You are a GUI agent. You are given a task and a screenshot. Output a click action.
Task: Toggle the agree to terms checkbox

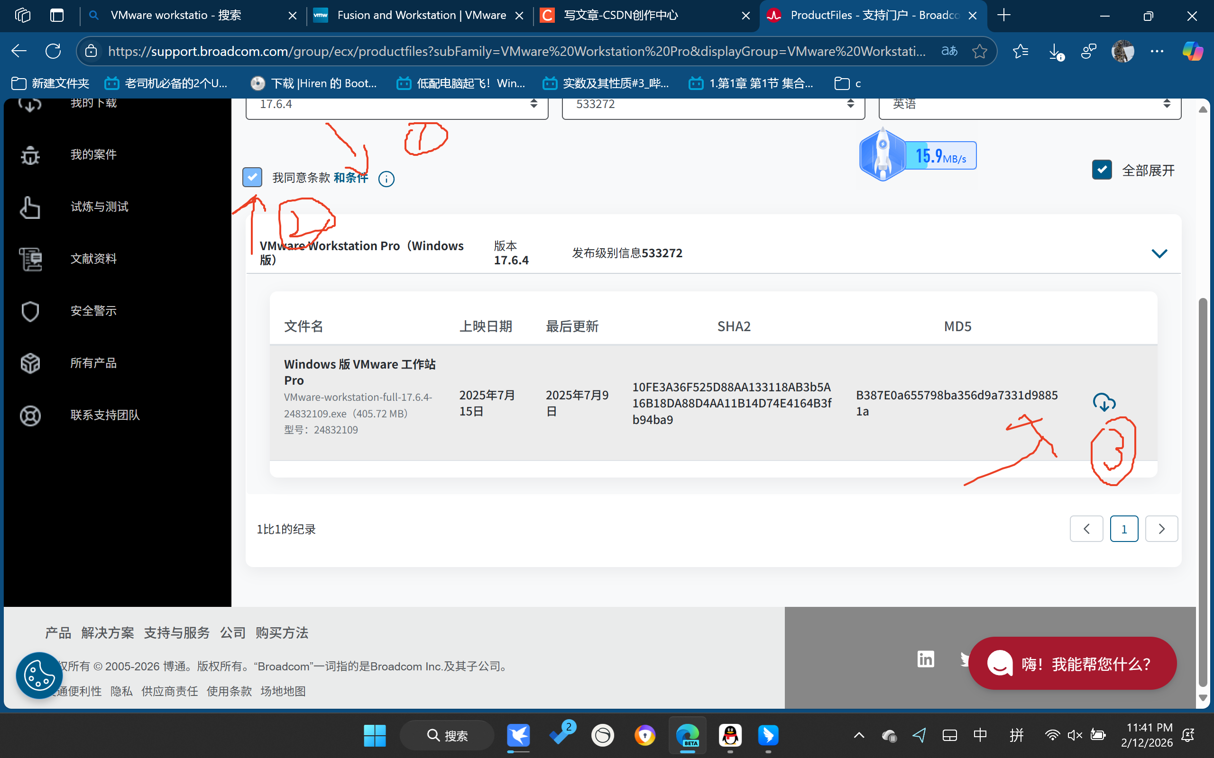coord(252,177)
